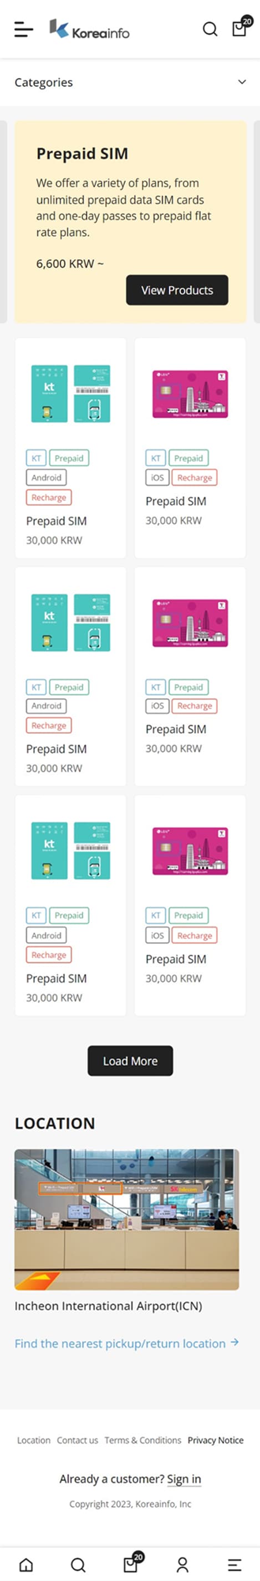
Task: Open search from the header magnifier icon
Action: [x=210, y=29]
